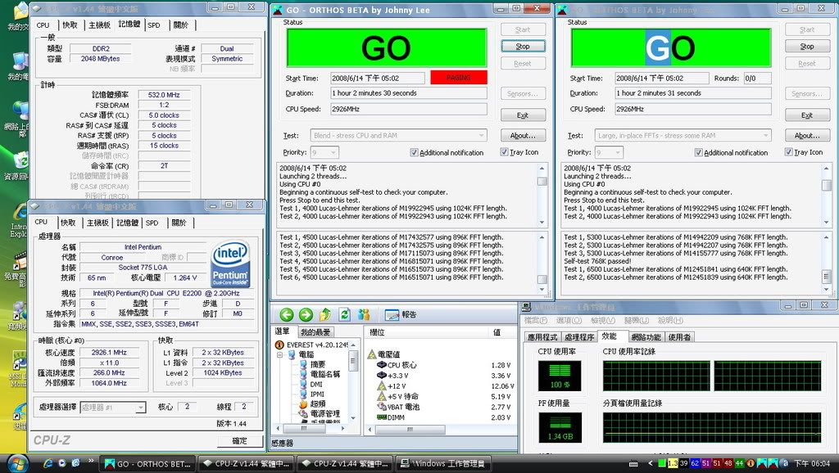Viewport: 839px width, 473px height.
Task: Switch to 網路功能 tab in Task Manager
Action: click(646, 336)
